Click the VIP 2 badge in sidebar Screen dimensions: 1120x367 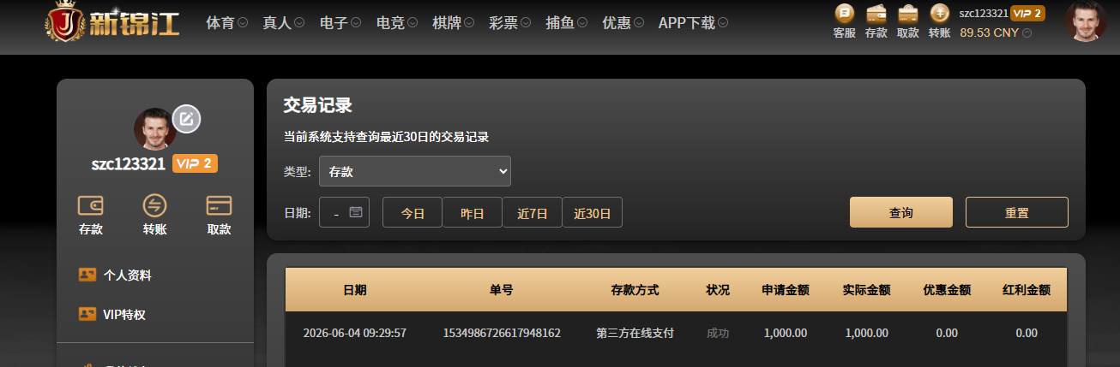click(195, 164)
